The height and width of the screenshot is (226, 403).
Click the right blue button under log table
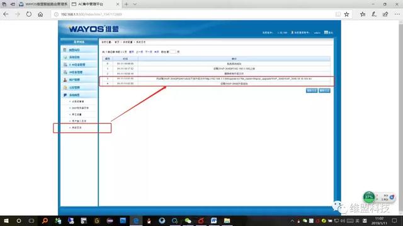(x=324, y=90)
